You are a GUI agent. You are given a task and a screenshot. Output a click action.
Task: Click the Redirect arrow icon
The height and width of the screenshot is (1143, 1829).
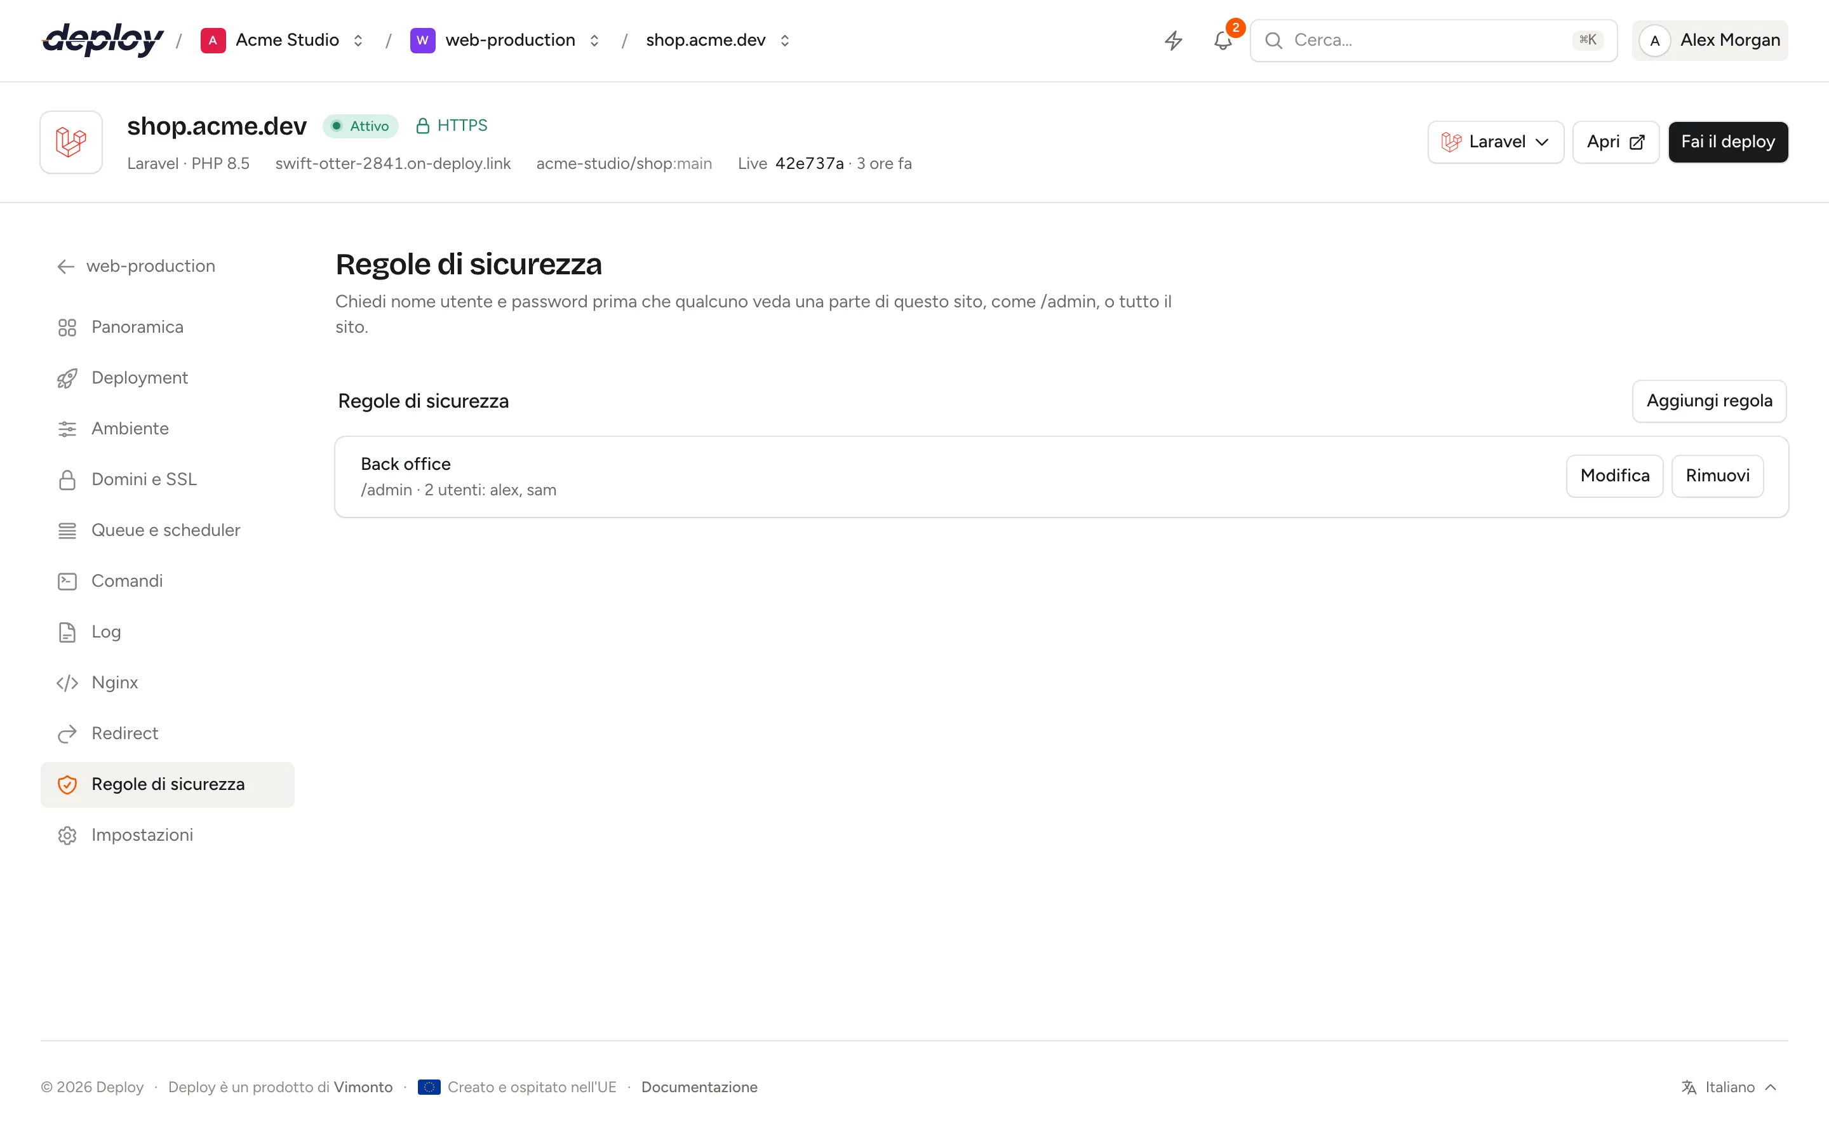(x=67, y=733)
